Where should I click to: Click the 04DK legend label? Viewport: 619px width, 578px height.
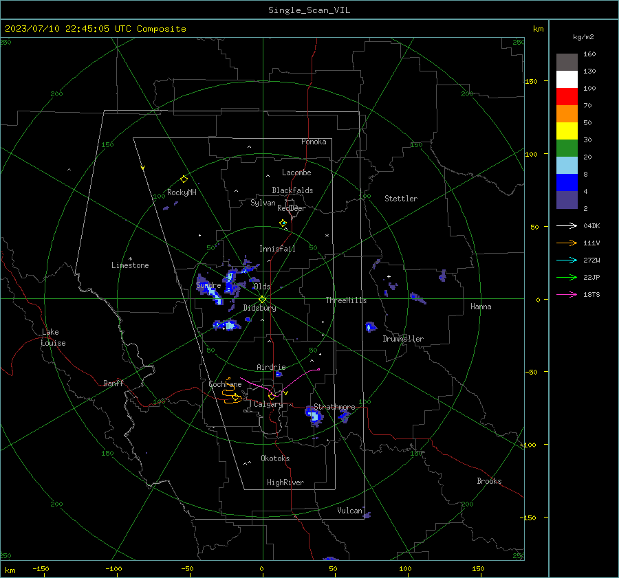point(591,225)
